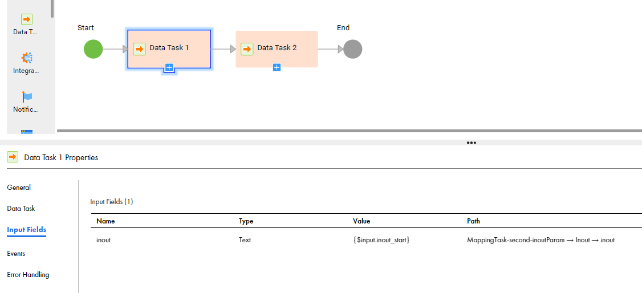
Task: Select the Text type cell
Action: coord(245,240)
